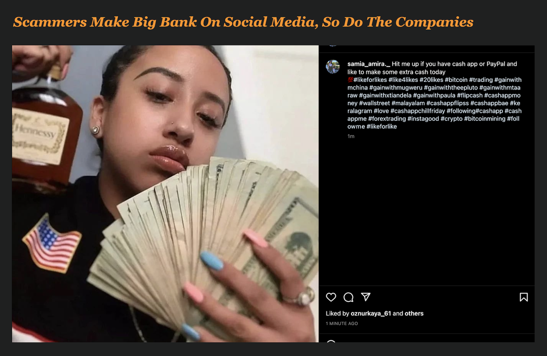Open hashtag #bitcoinmining

(485, 119)
